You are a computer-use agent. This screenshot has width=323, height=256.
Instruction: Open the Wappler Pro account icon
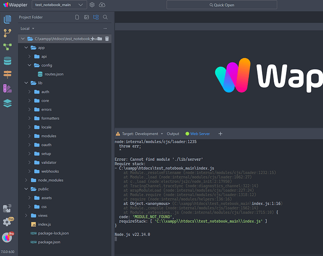point(7,237)
